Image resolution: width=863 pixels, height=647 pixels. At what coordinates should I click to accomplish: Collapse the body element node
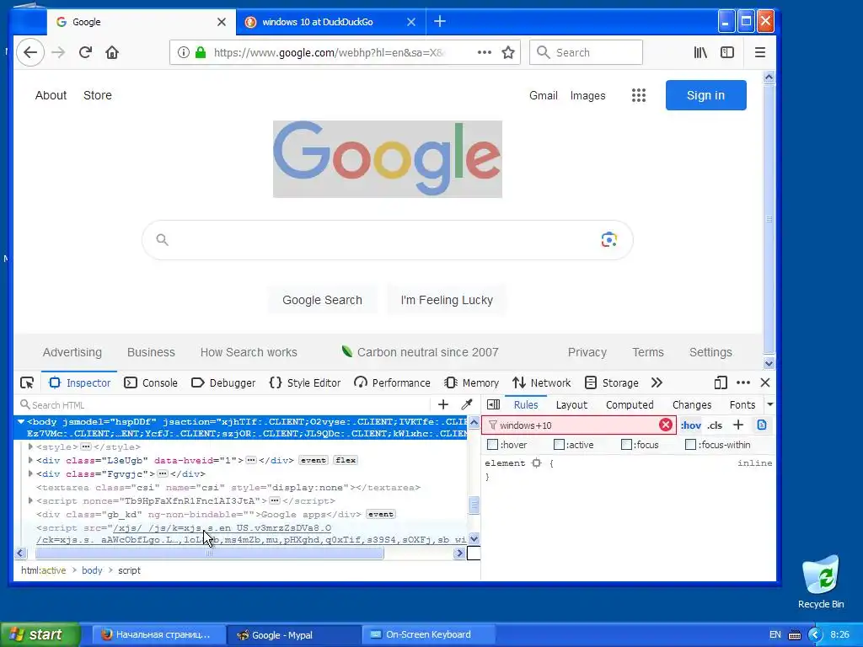[21, 422]
